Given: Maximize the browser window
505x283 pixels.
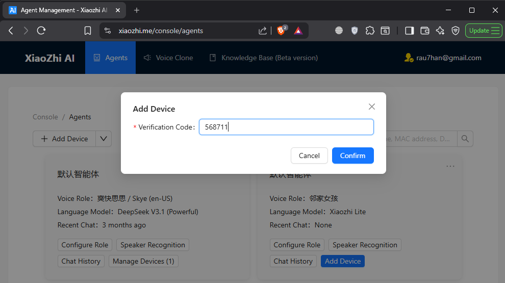Looking at the screenshot, I should pyautogui.click(x=472, y=10).
